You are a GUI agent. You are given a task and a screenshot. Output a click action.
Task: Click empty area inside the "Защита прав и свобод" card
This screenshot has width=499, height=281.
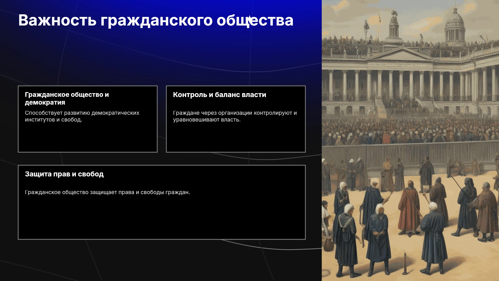point(162,219)
